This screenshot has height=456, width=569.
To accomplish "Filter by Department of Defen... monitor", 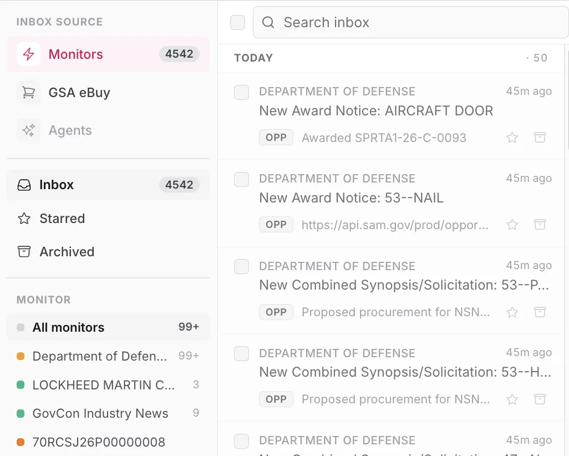I will click(108, 356).
